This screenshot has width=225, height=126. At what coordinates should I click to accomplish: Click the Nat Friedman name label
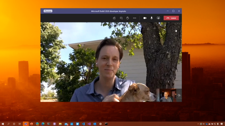point(50,97)
